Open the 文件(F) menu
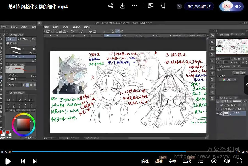The image size is (248, 166). [4, 27]
